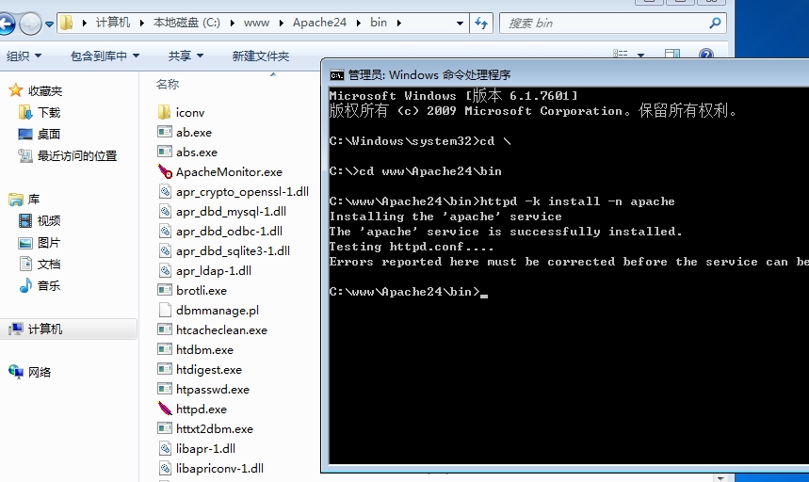The width and height of the screenshot is (809, 482).
Task: Select 本地磁盘 (C:) in the breadcrumb
Action: click(186, 23)
